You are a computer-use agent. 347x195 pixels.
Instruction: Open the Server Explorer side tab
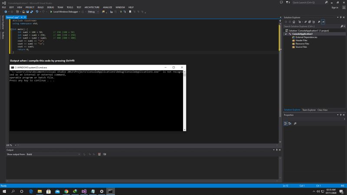pos(3,23)
